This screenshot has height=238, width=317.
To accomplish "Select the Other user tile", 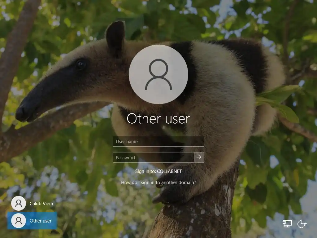I will pos(32,221).
